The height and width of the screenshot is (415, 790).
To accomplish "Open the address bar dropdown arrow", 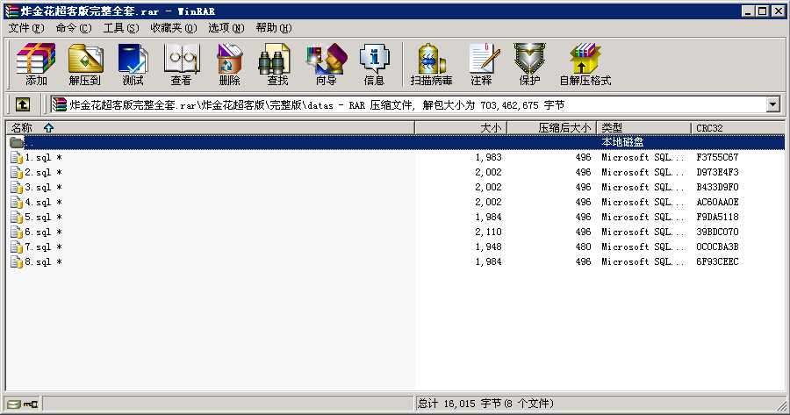I will 772,104.
